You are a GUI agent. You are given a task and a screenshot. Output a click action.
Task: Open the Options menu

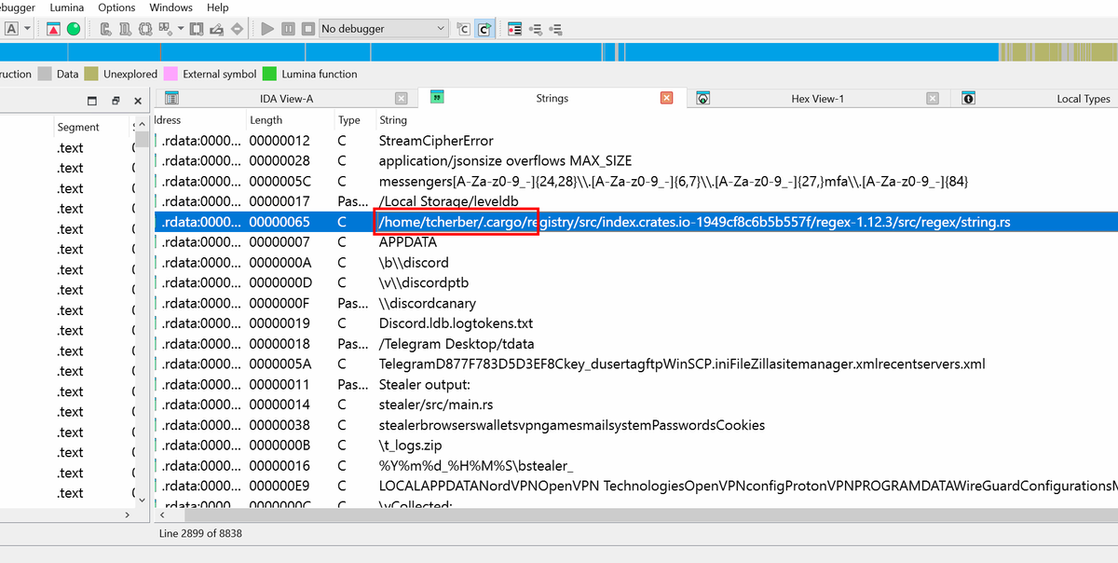coord(116,7)
